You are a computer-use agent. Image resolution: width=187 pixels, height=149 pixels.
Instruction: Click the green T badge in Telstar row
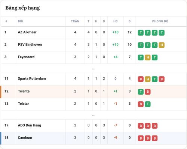click(148, 104)
